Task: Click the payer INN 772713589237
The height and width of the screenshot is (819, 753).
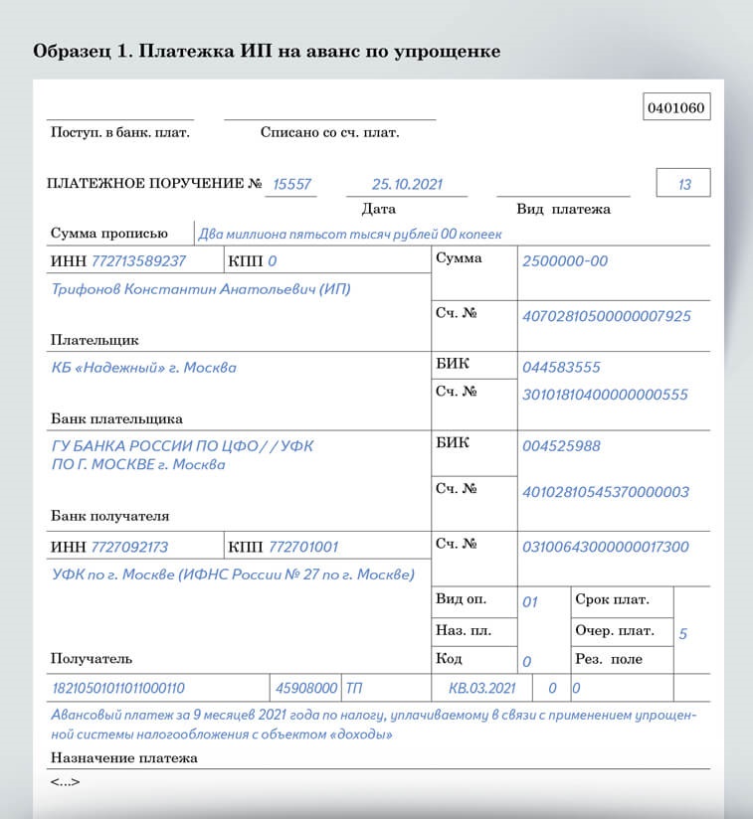Action: point(138,261)
